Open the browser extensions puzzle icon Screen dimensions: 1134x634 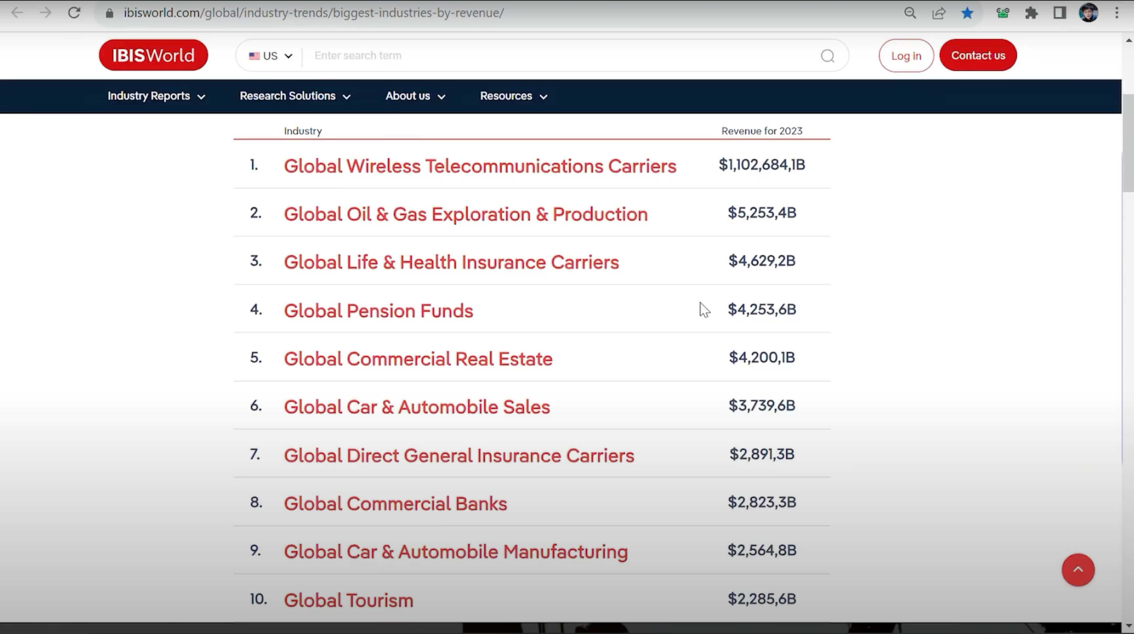point(1031,13)
